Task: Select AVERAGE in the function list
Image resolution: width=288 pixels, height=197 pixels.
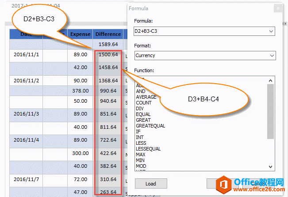Action: pos(146,97)
